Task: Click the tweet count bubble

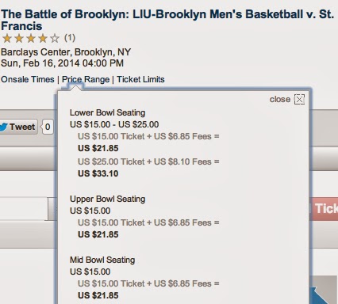Action: click(x=48, y=127)
